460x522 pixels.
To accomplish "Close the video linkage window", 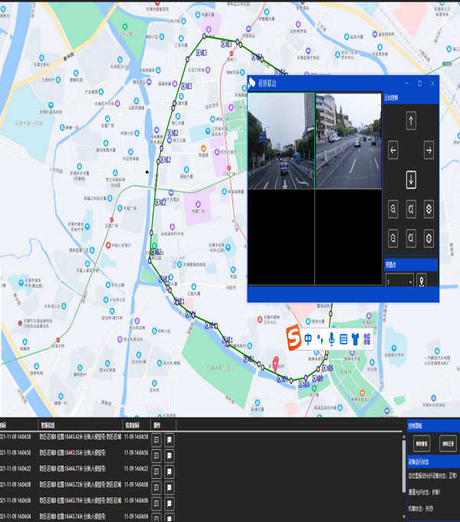I will [x=432, y=83].
